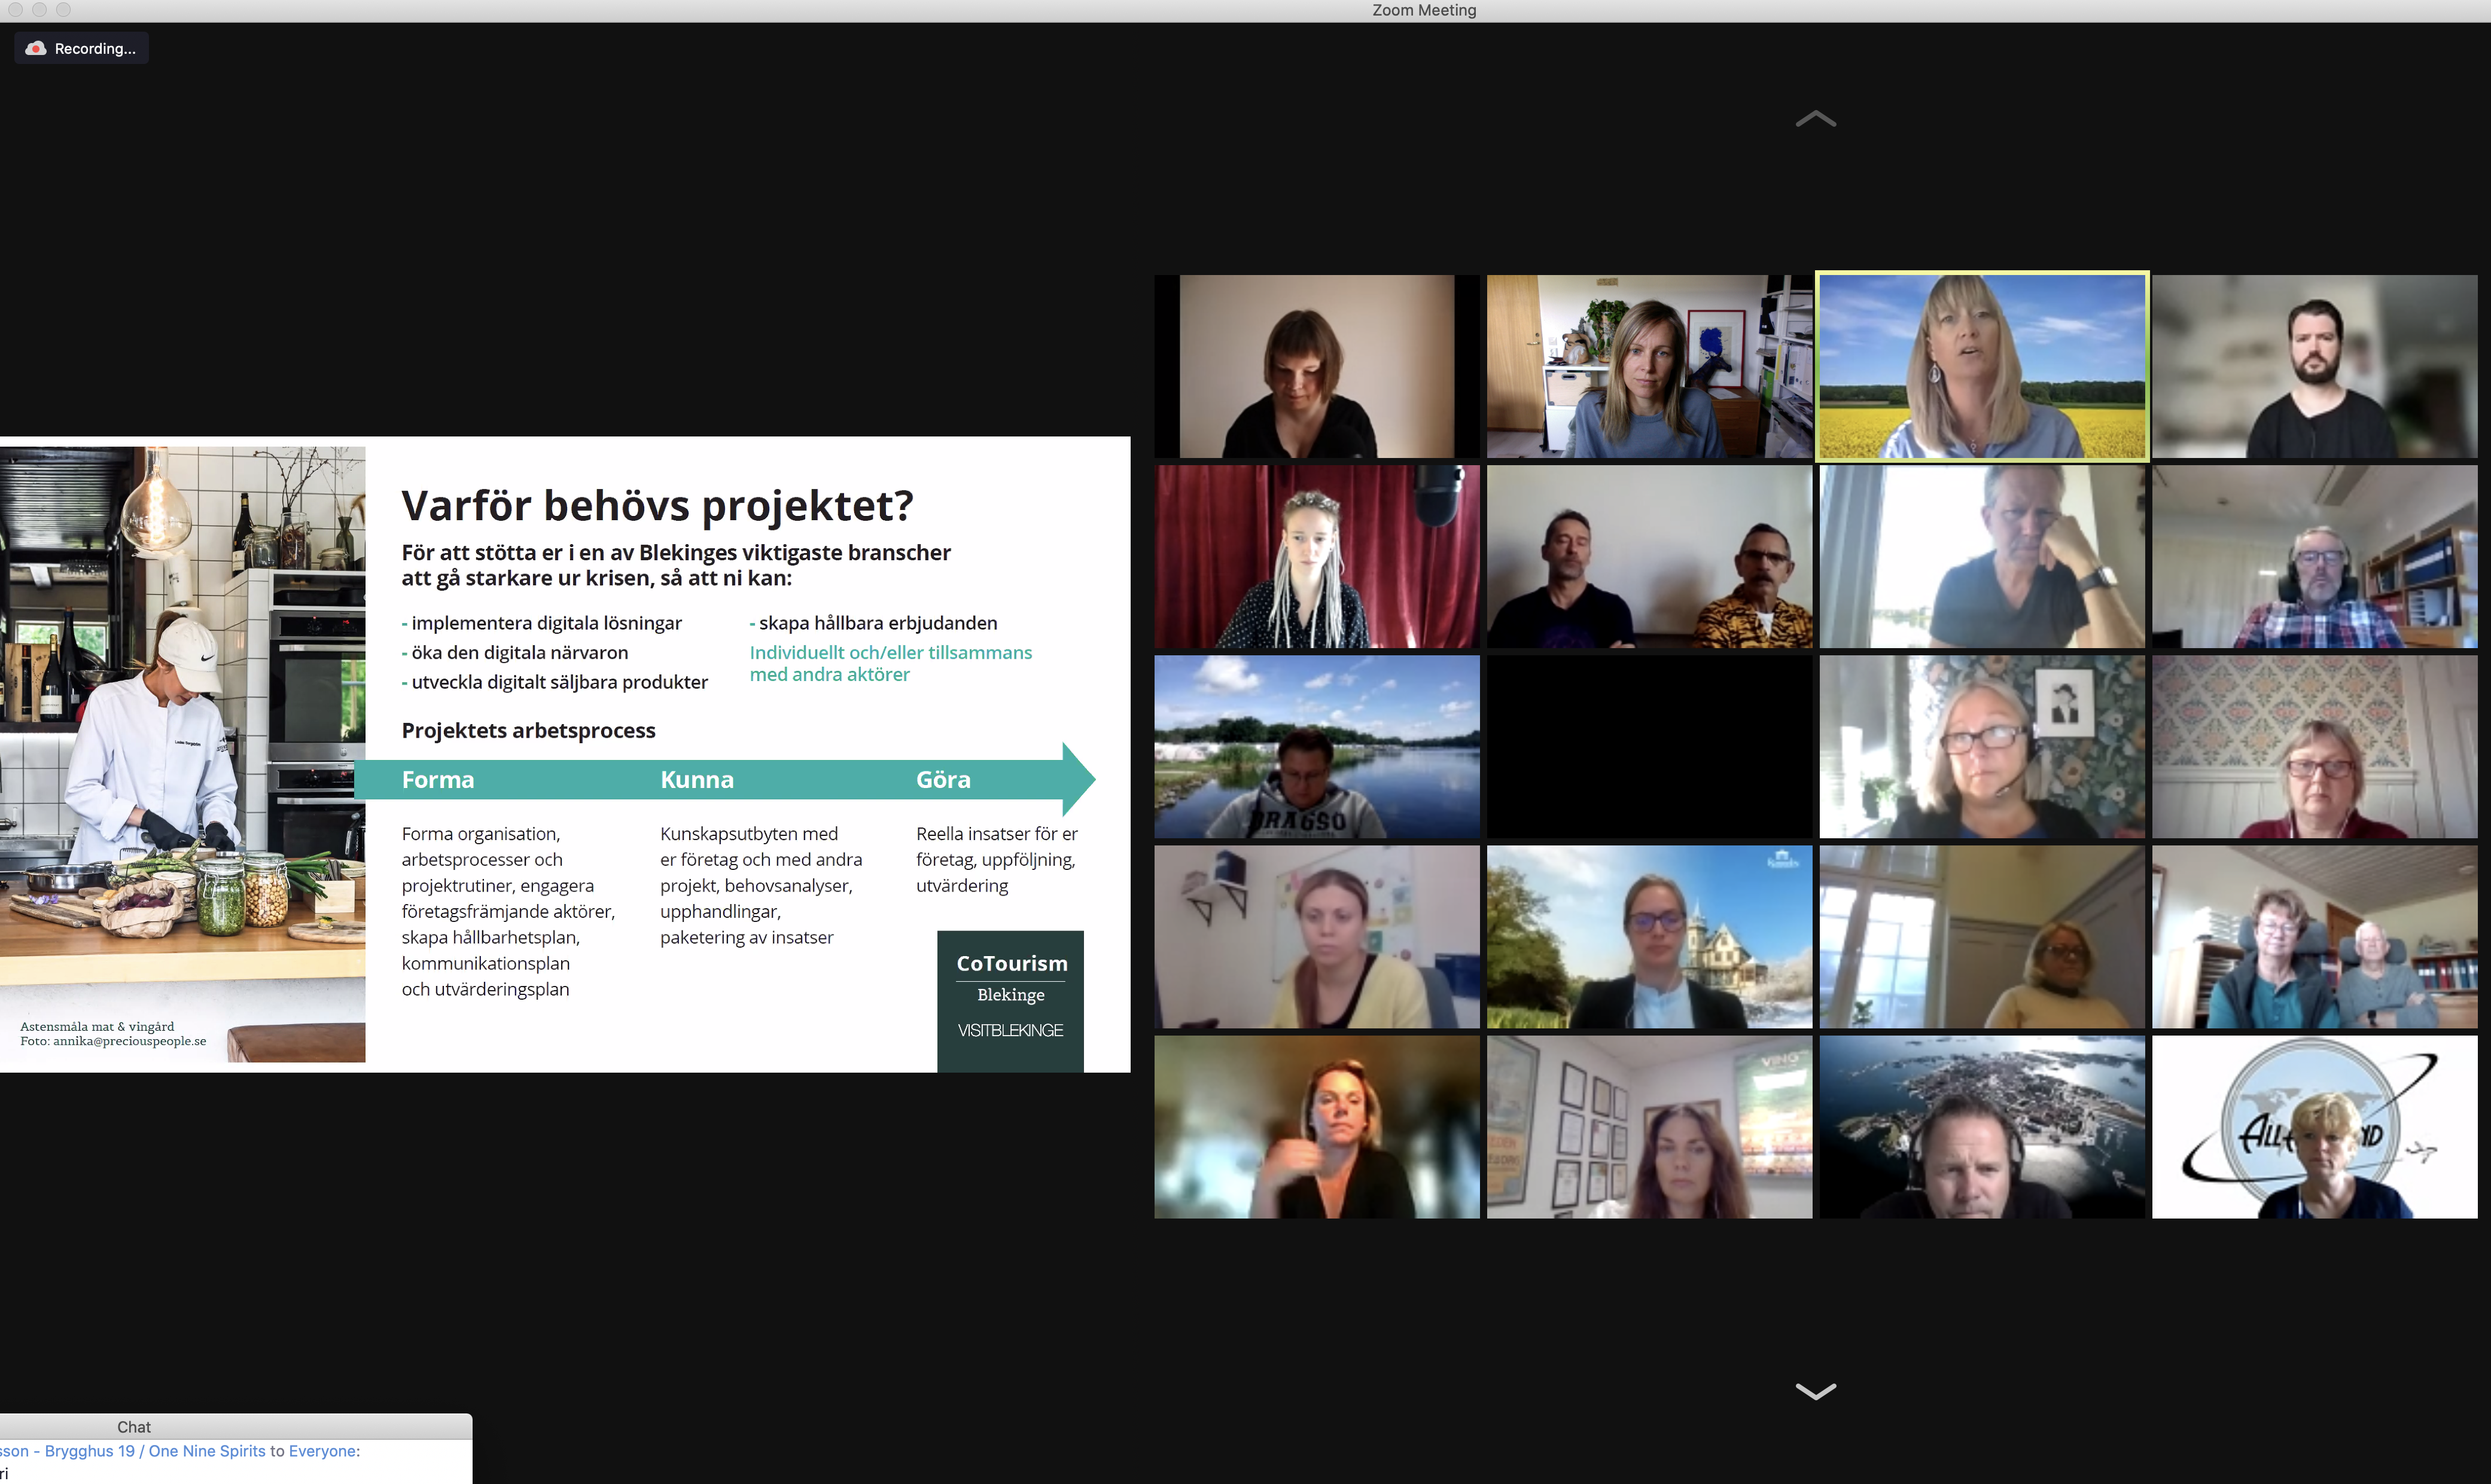Click the aerial city background participant tile
This screenshot has height=1484, width=2491.
1981,1126
